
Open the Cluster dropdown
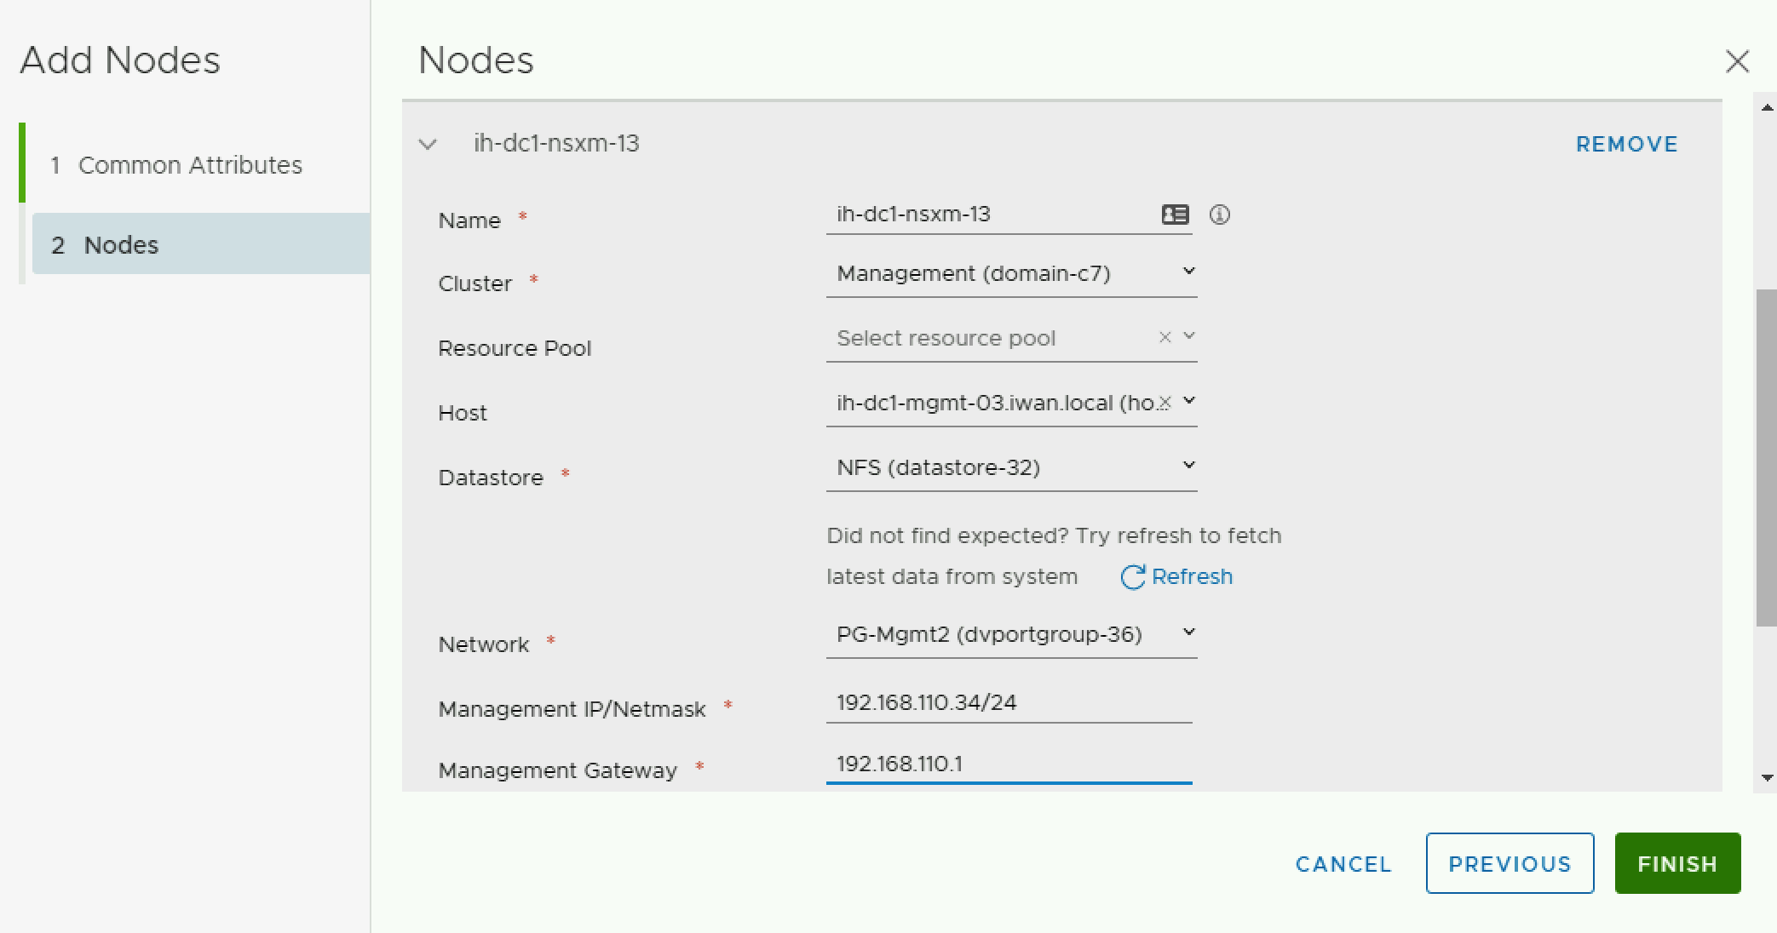tap(1189, 272)
